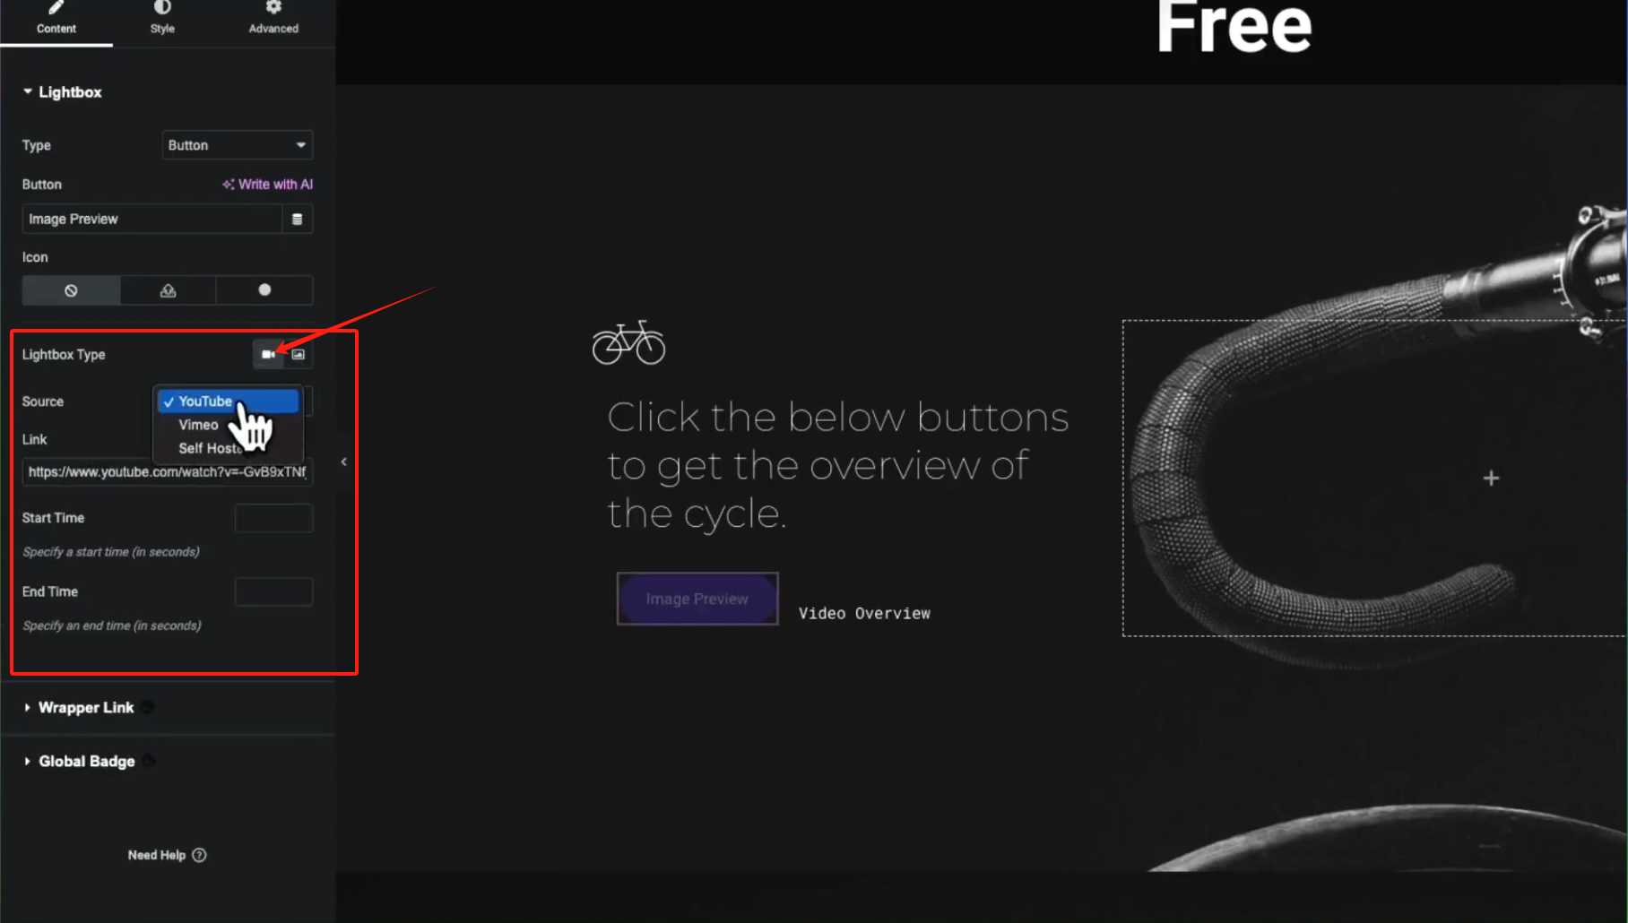This screenshot has width=1628, height=923.
Task: Switch to the Advanced tab
Action: (273, 19)
